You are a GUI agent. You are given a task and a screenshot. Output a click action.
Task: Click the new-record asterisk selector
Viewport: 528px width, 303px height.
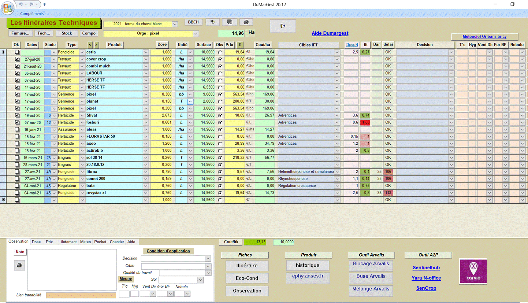4,200
